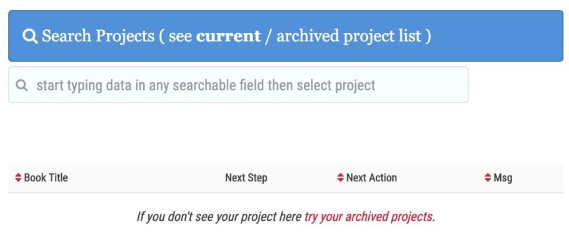569x232 pixels.
Task: Open the current project list link
Action: 228,36
